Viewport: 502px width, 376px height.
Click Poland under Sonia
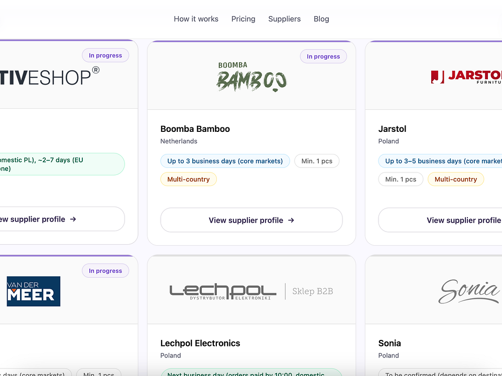coord(389,355)
